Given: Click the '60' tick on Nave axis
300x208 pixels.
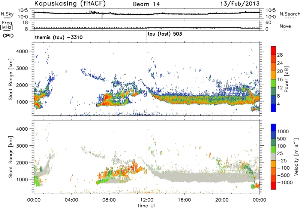Looking at the screenshot, I should click(x=268, y=23).
